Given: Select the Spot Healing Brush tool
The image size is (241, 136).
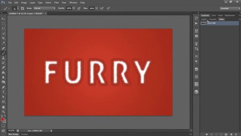Looking at the screenshot, I should click(x=3, y=48).
